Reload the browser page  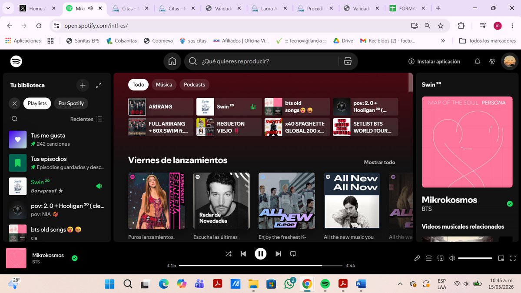(x=39, y=26)
